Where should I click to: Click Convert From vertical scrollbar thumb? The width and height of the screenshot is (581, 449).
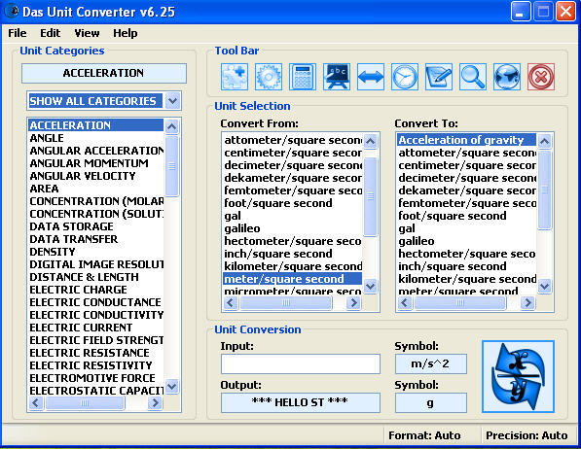tap(370, 196)
